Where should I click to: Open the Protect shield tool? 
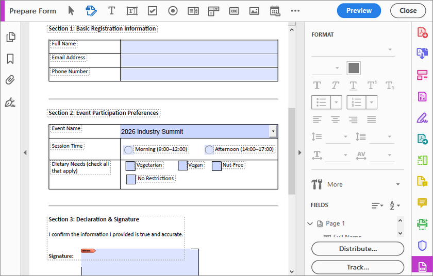pos(422,246)
